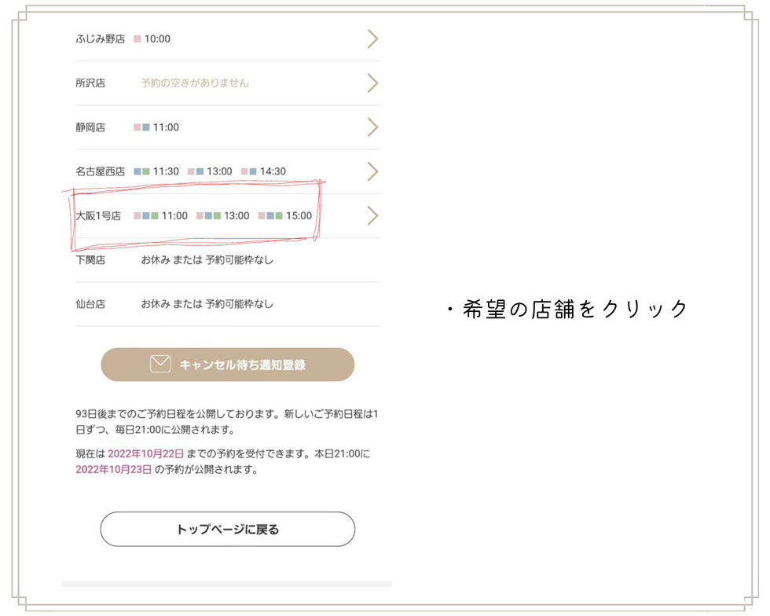Viewport: 770px width, 616px height.
Task: Open ふじみ野店 row chevron arrow
Action: [x=372, y=39]
